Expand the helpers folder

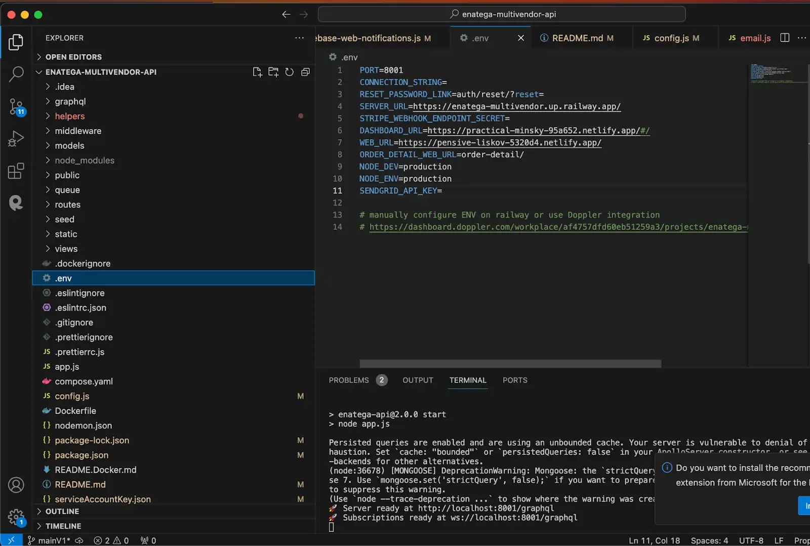coord(70,116)
